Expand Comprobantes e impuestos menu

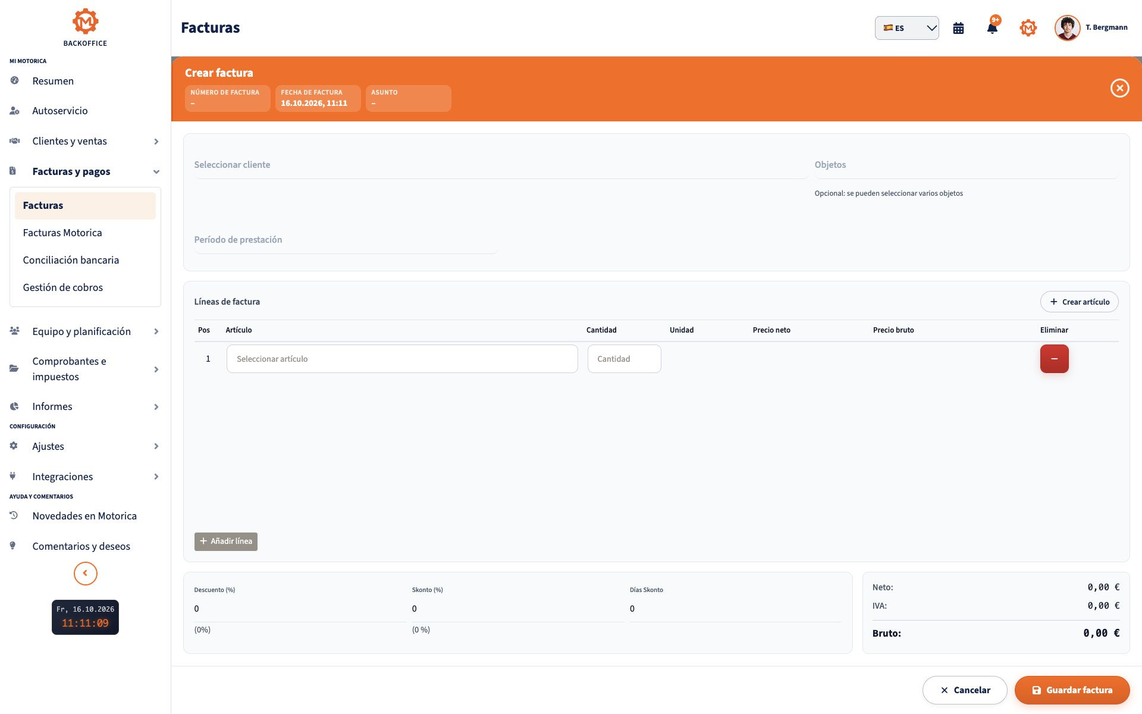[x=85, y=369]
